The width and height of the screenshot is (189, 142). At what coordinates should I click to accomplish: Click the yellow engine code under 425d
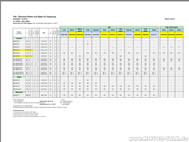click(x=104, y=34)
